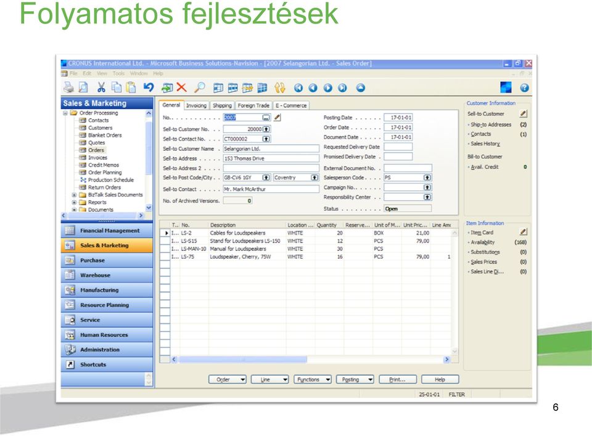Select Blanket Orders tree item

pos(105,135)
